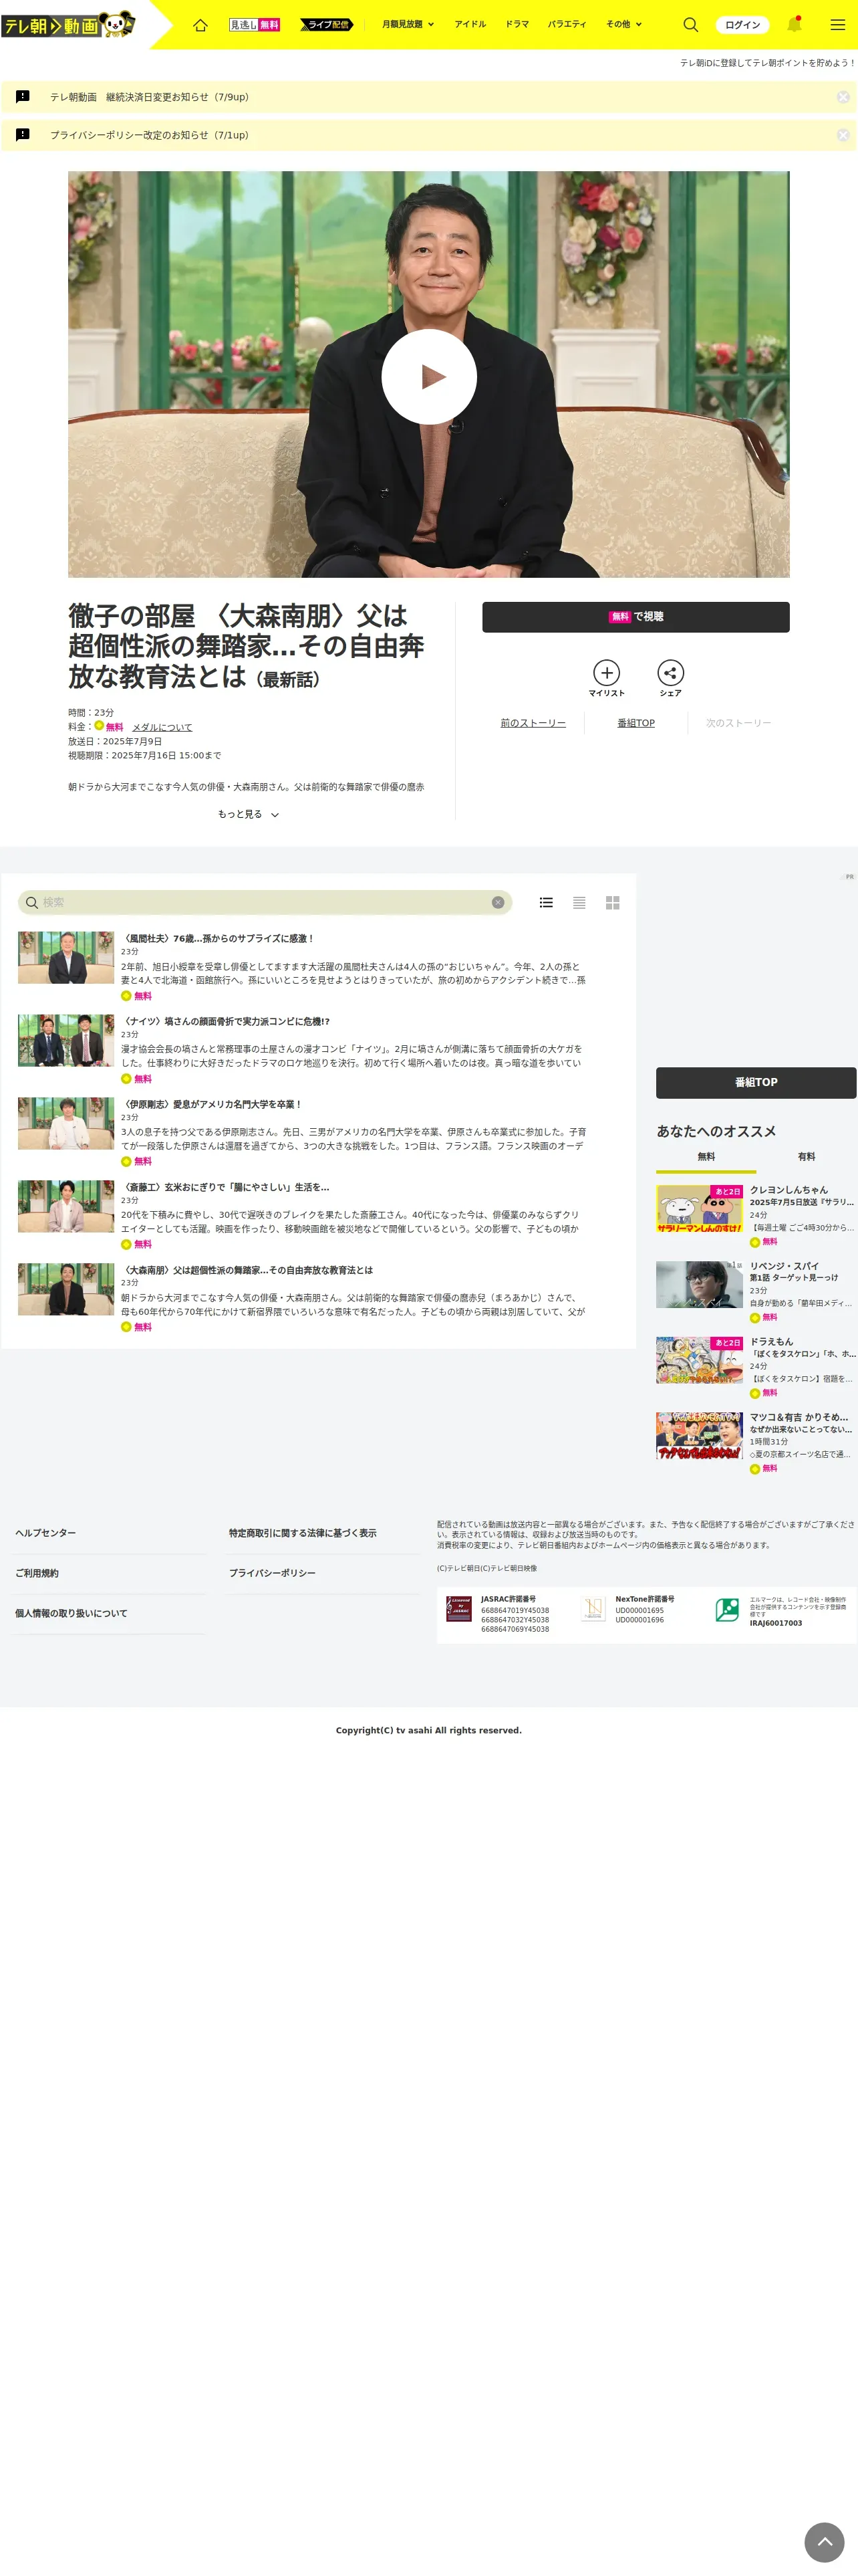The width and height of the screenshot is (858, 2576).
Task: Open the リベンジ・スパイ recommendation
Action: [756, 1291]
